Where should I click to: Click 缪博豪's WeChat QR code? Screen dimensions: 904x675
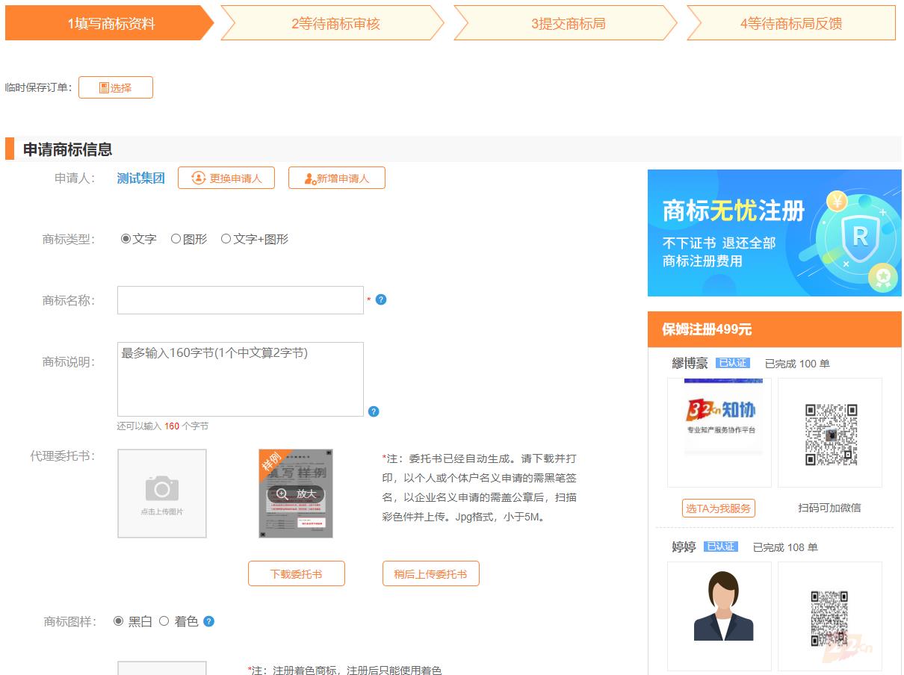pos(830,433)
